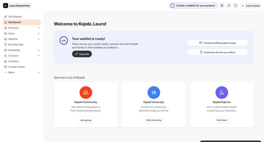Image resolution: width=264 pixels, height=142 pixels.
Task: Click the More ellipsis icon
Action: [x=6, y=72]
